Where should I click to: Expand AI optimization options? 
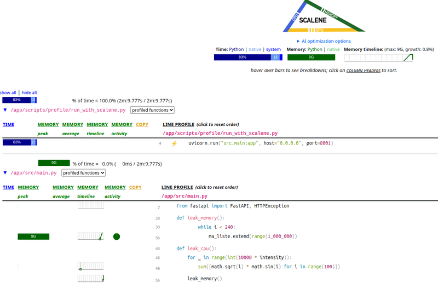point(324,41)
